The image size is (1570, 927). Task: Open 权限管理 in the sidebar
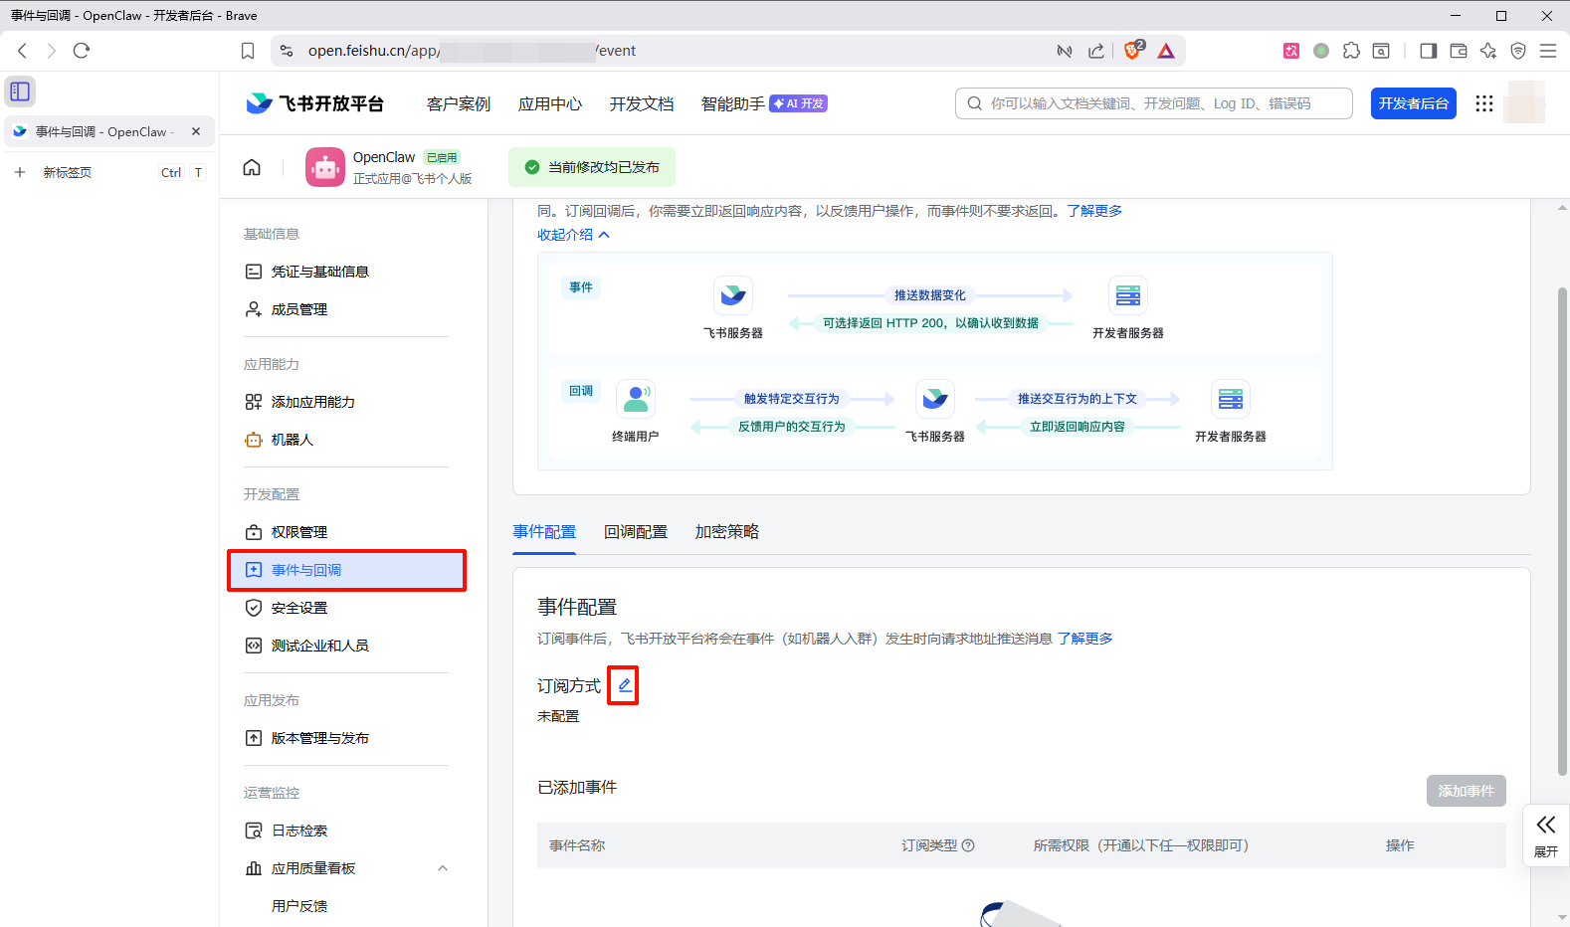[x=299, y=532]
